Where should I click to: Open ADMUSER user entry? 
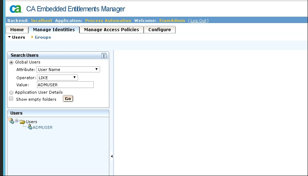click(43, 127)
